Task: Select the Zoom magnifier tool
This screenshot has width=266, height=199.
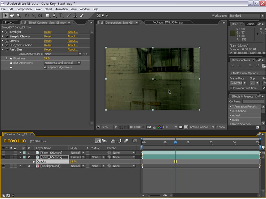Action: [x=18, y=15]
